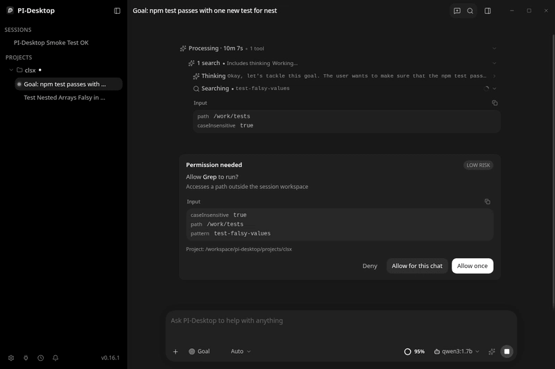Click Allow once button
The width and height of the screenshot is (555, 369).
tap(472, 266)
